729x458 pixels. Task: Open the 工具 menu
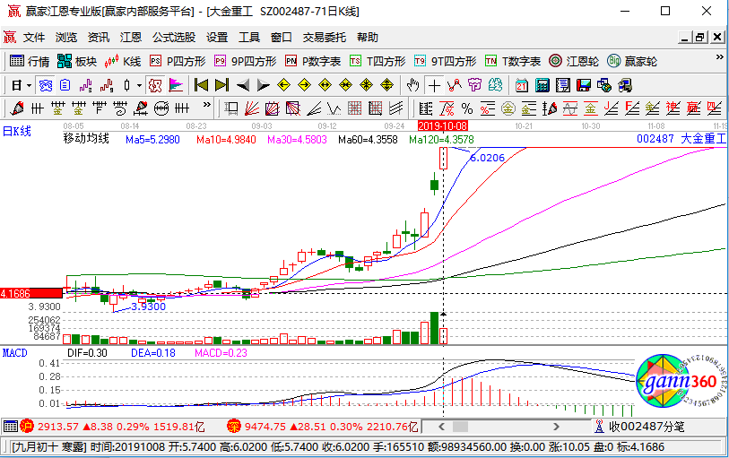tap(248, 37)
